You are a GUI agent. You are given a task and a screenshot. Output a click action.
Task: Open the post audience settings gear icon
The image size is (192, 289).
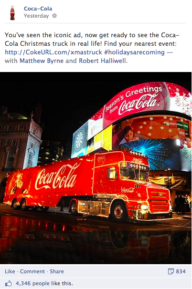tap(54, 16)
